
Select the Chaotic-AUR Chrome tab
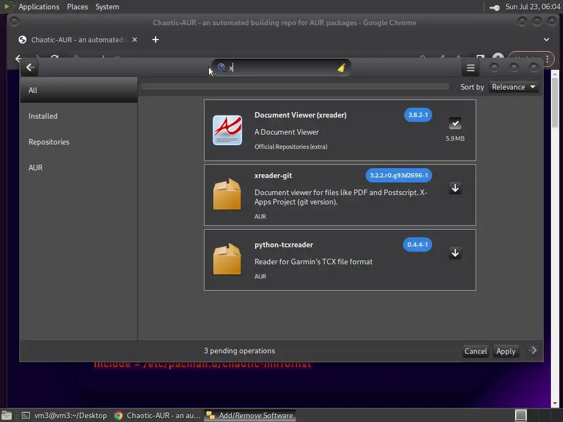click(77, 40)
